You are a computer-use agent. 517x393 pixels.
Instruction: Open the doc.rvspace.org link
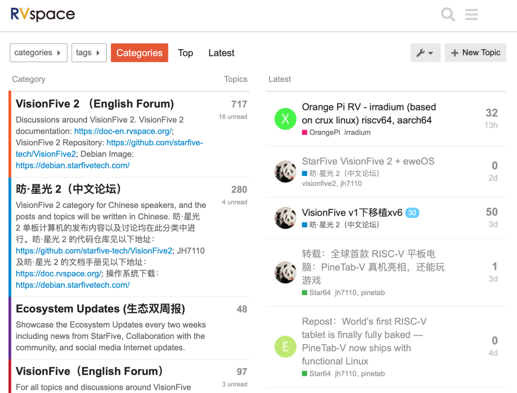[x=58, y=273]
